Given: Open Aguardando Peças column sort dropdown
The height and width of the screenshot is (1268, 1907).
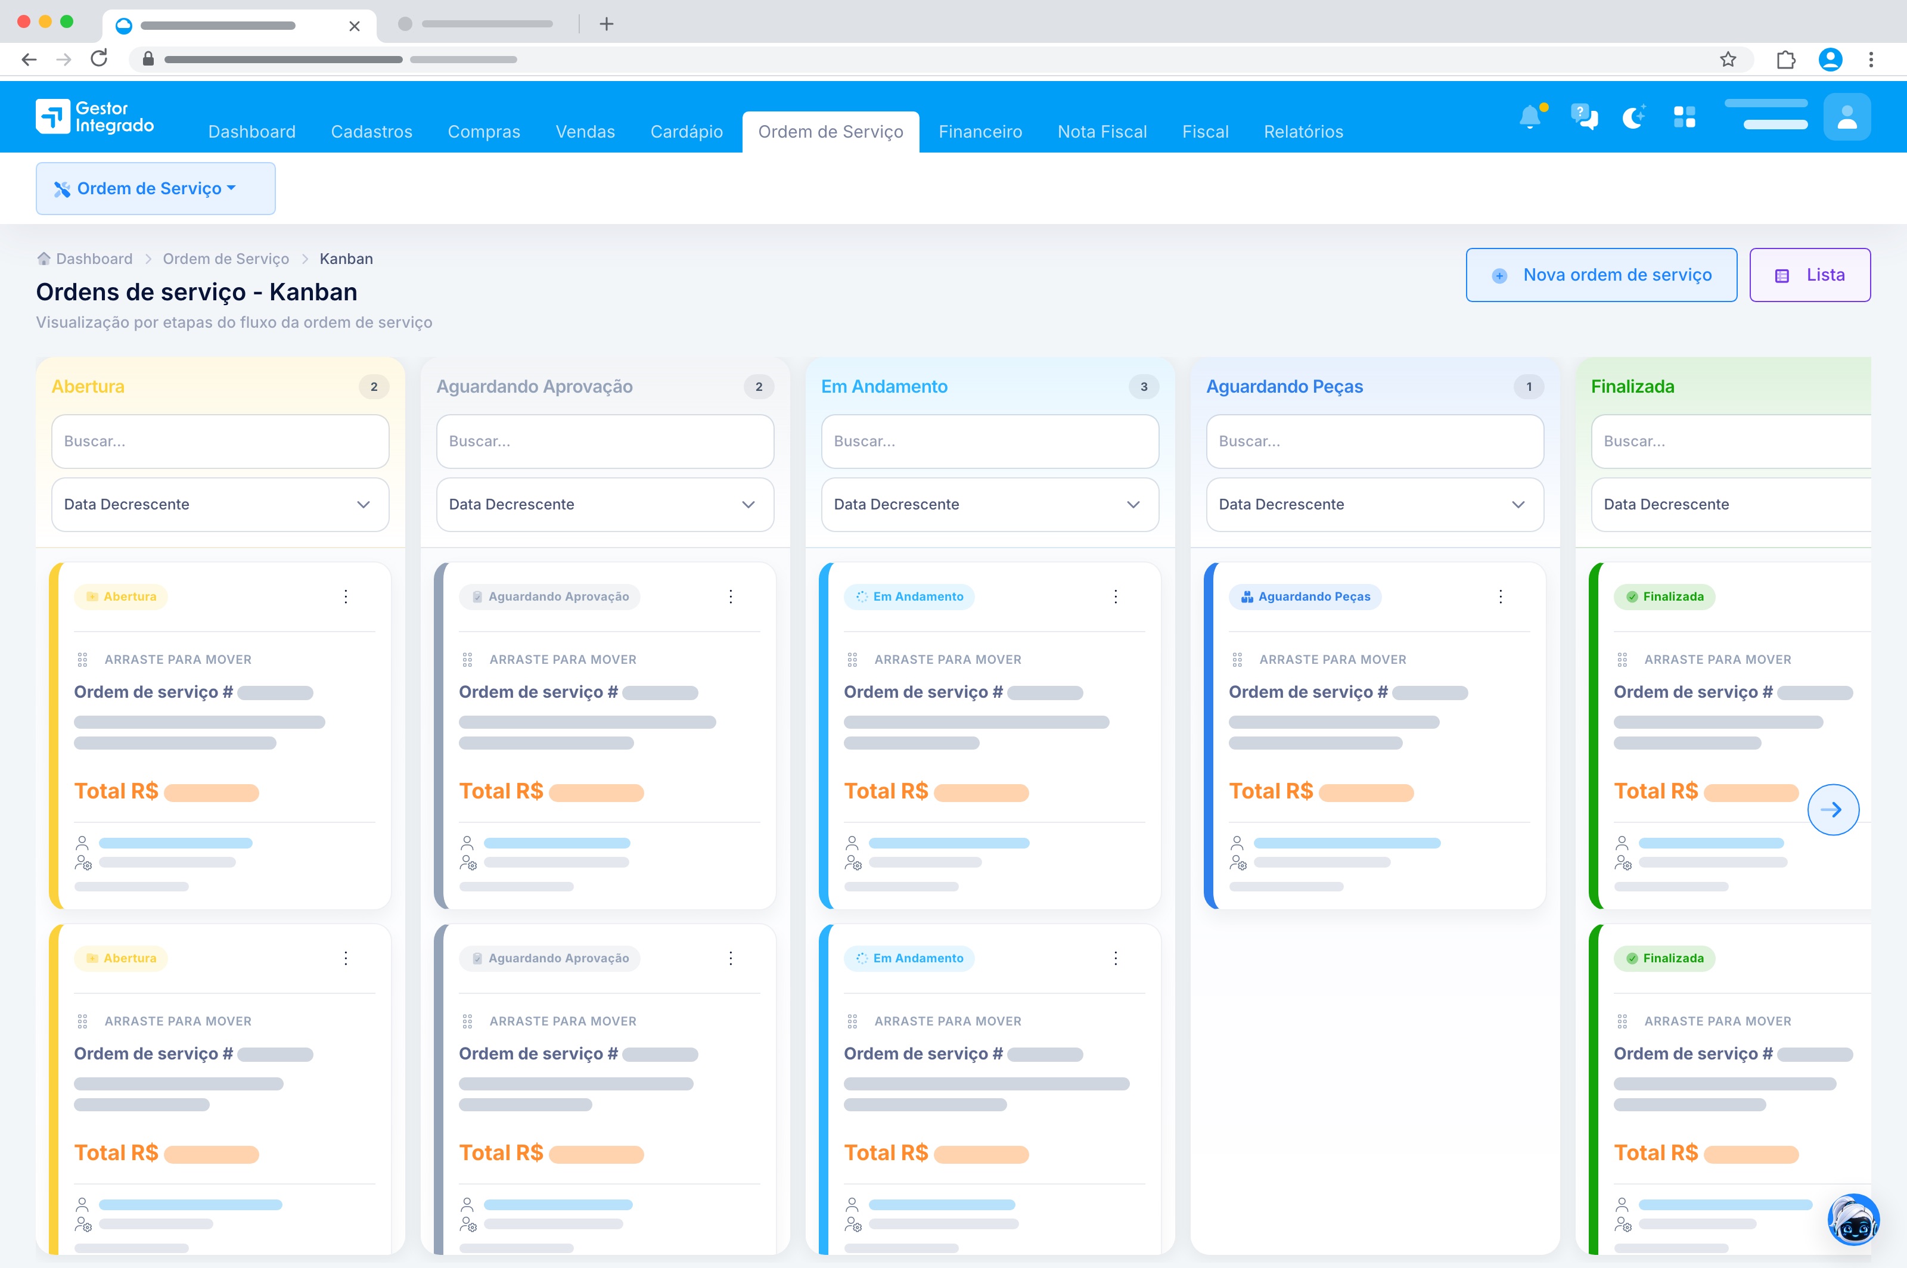Looking at the screenshot, I should (x=1375, y=505).
